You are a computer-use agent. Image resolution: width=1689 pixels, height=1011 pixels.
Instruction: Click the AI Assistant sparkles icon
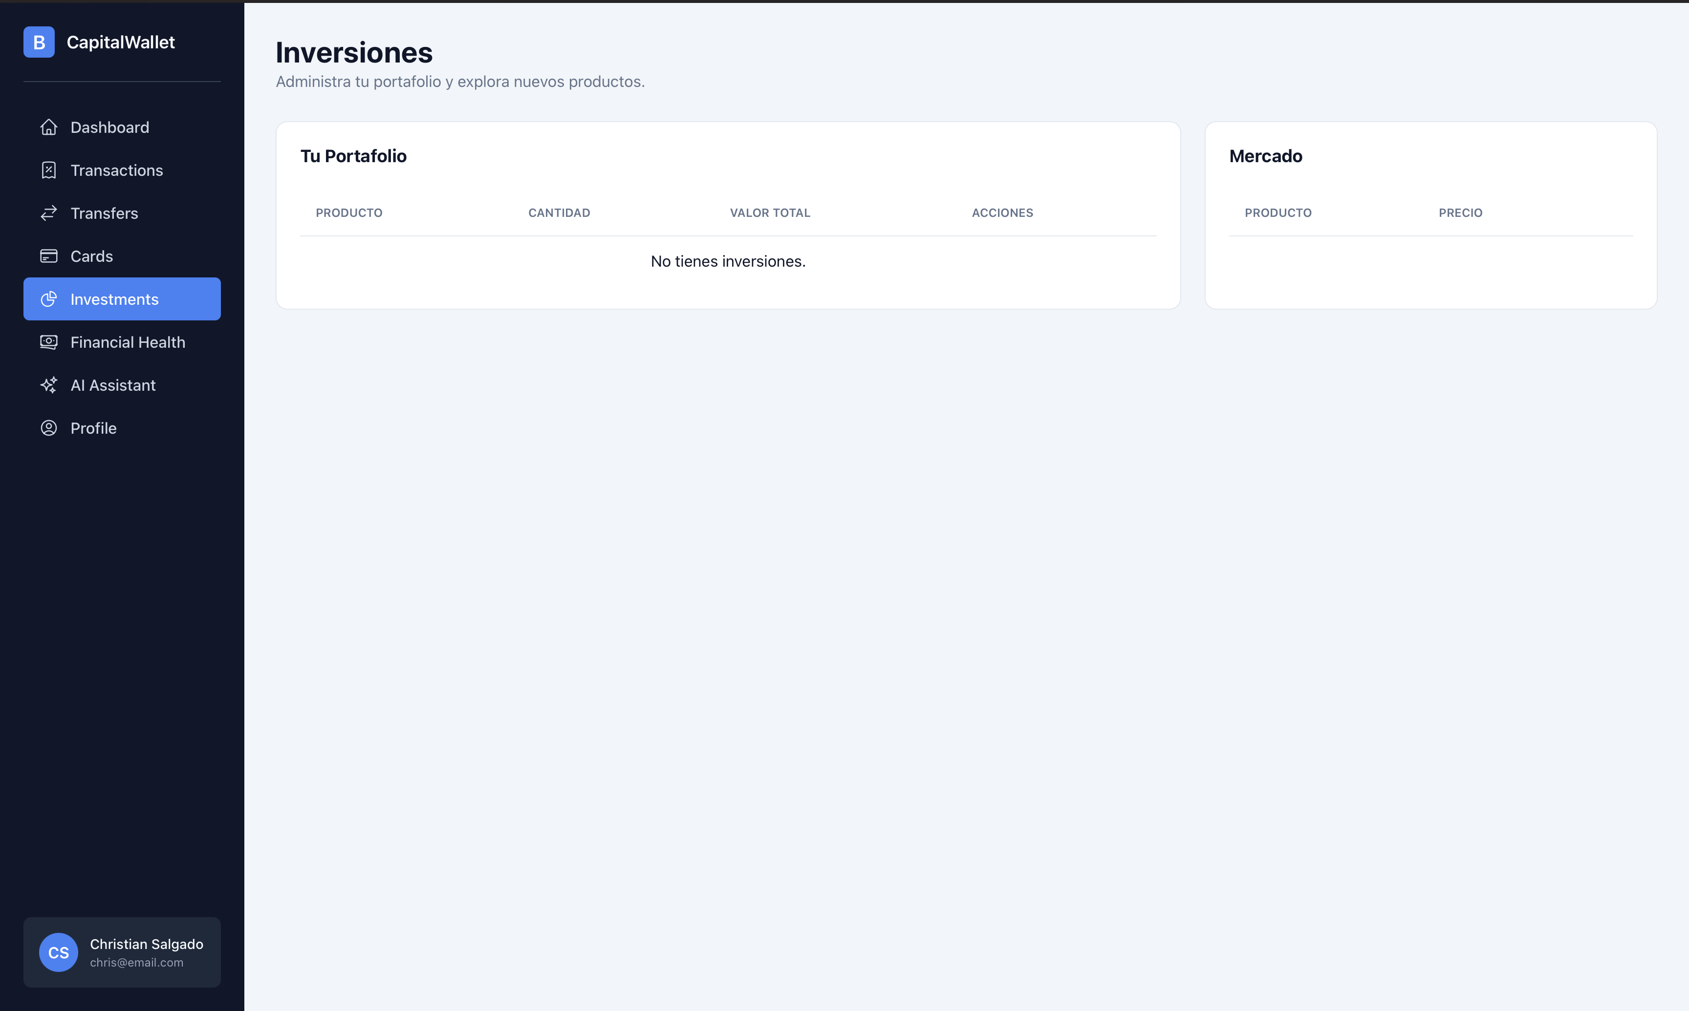pos(48,385)
